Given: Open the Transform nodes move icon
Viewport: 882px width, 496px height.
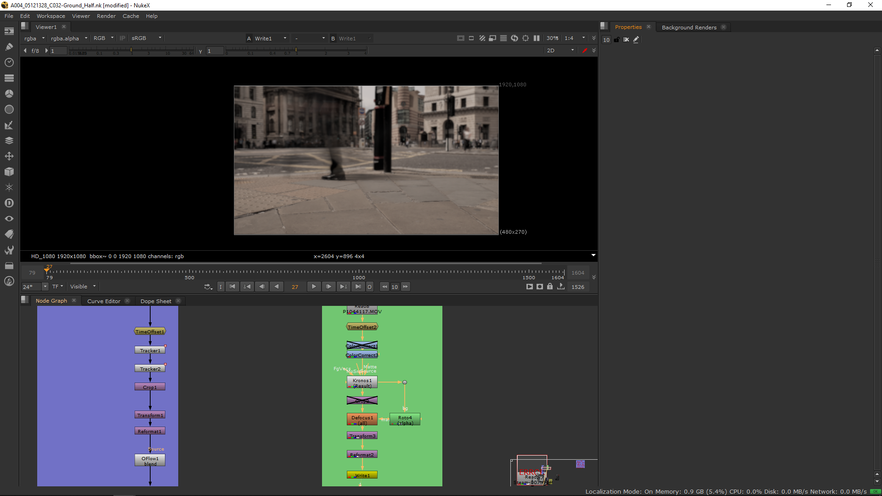Looking at the screenshot, I should coord(9,156).
